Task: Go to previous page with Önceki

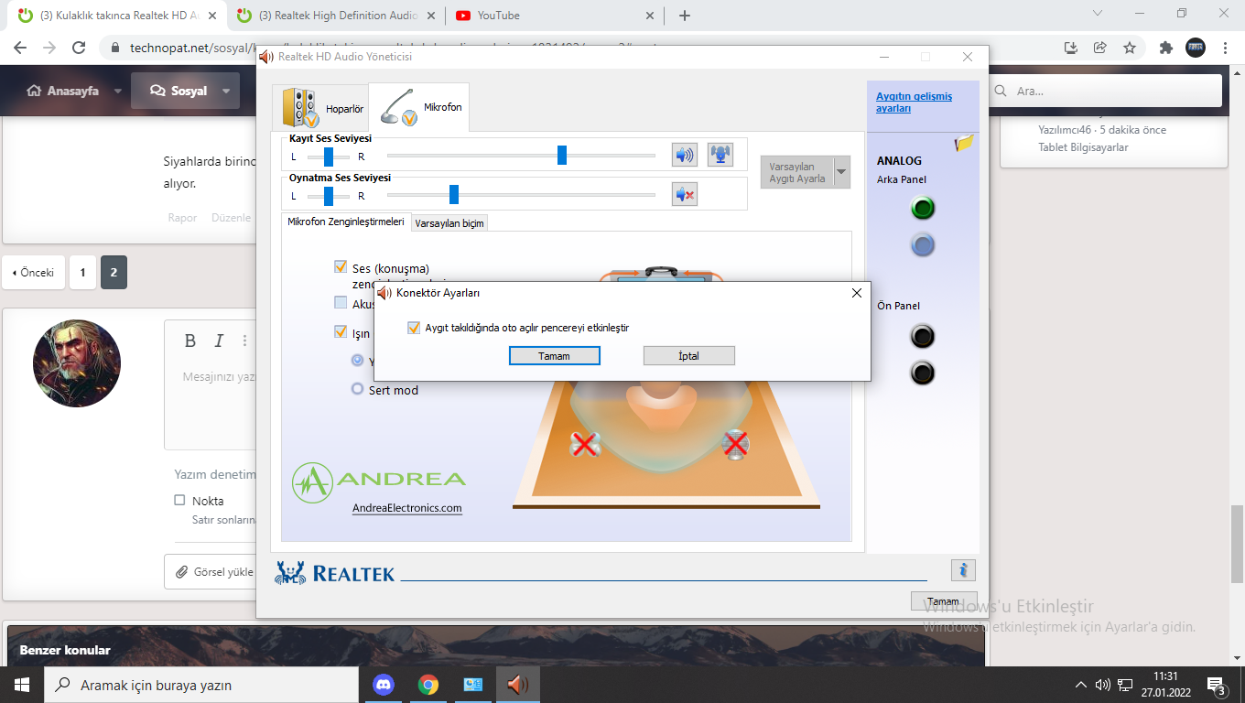Action: point(34,273)
